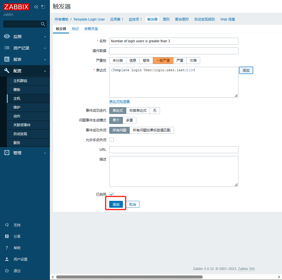This screenshot has width=282, height=280.
Task: Expand the 报表 menu chevron
Action: tap(45, 59)
